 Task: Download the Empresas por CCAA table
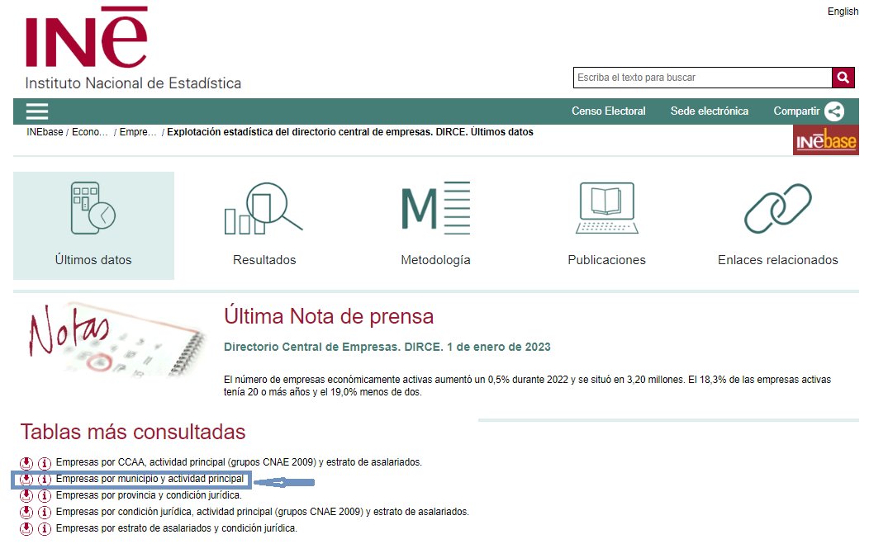(26, 462)
